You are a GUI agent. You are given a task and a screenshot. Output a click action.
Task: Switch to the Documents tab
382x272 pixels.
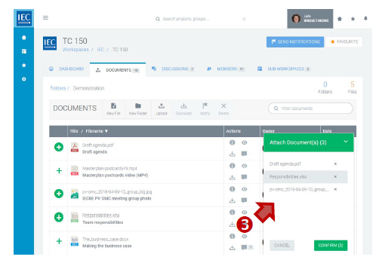pos(118,70)
